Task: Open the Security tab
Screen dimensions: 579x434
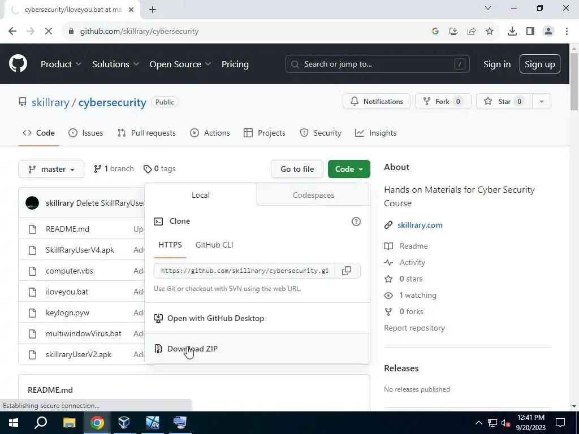Action: (x=321, y=133)
